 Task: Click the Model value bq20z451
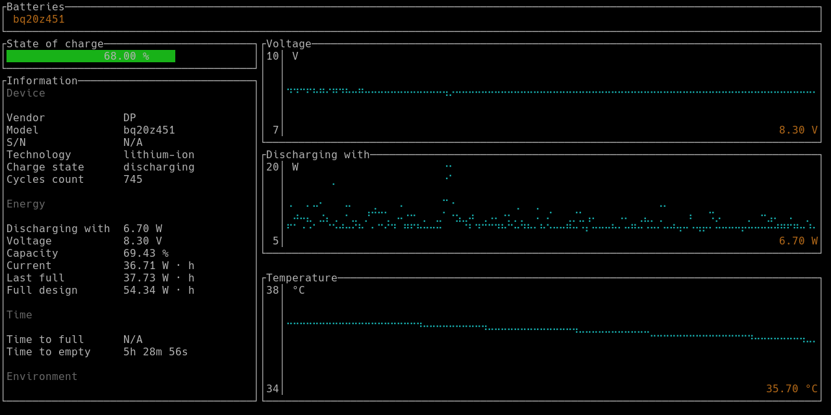(149, 130)
